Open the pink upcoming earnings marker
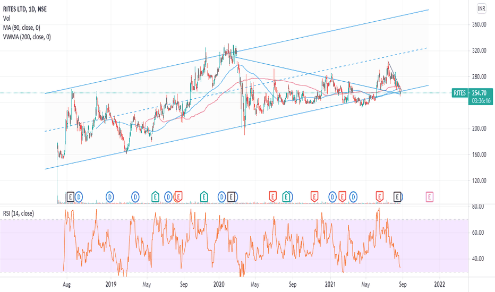Screen dimensions: 495x292 (x=429, y=197)
